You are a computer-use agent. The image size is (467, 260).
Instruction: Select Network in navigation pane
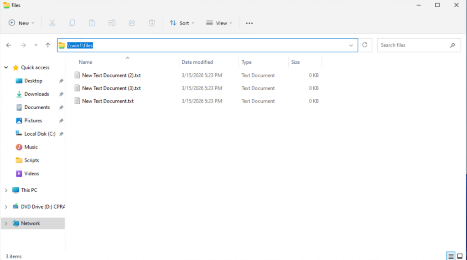(x=31, y=224)
